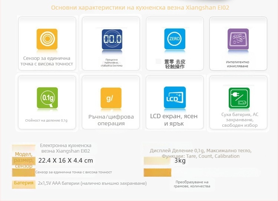
Task: Click 'Функции: Tare, Count, Calibration' text
Action: [x=201, y=156]
